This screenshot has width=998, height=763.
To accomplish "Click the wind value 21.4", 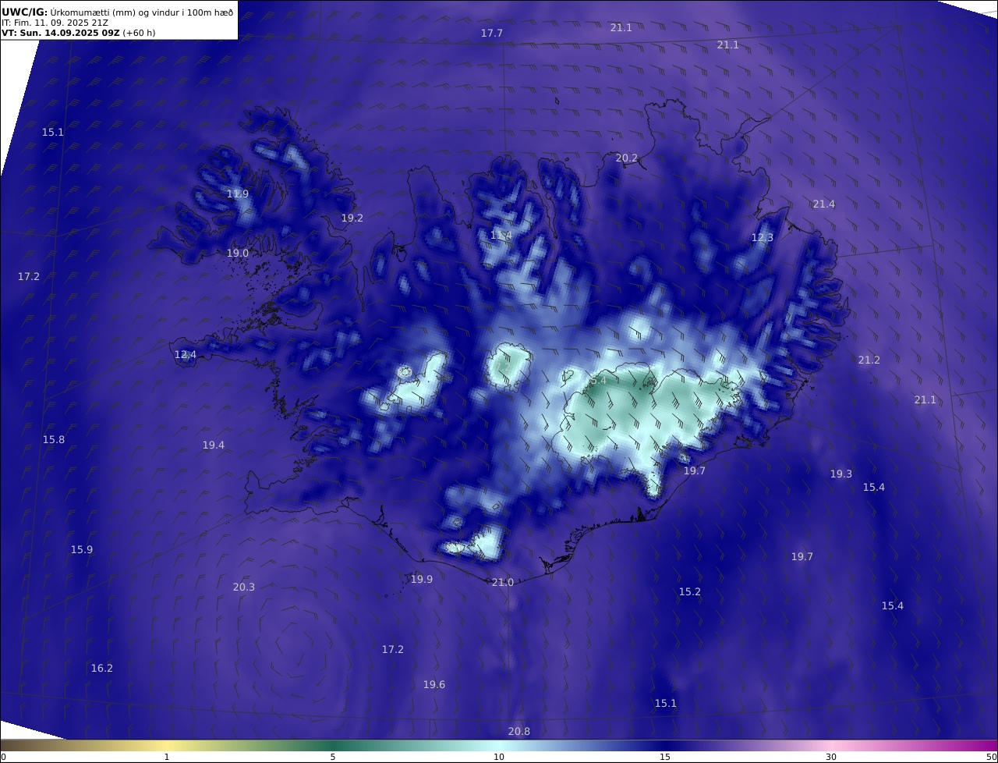I will [824, 204].
